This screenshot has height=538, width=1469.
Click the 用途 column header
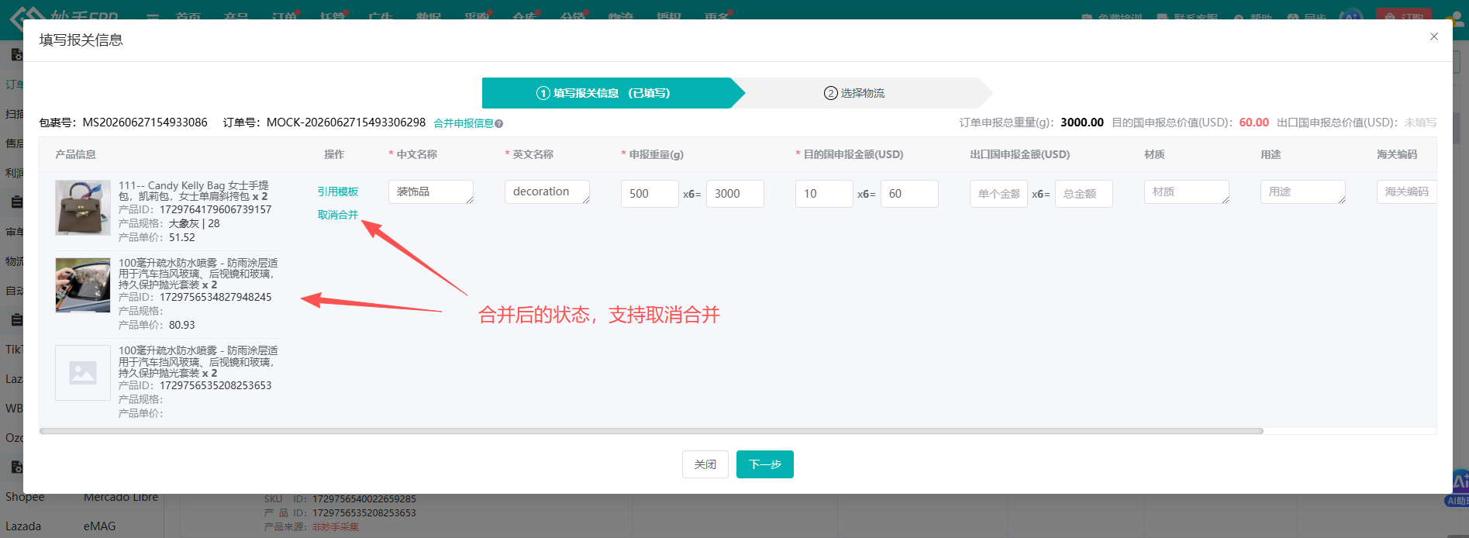[1271, 154]
